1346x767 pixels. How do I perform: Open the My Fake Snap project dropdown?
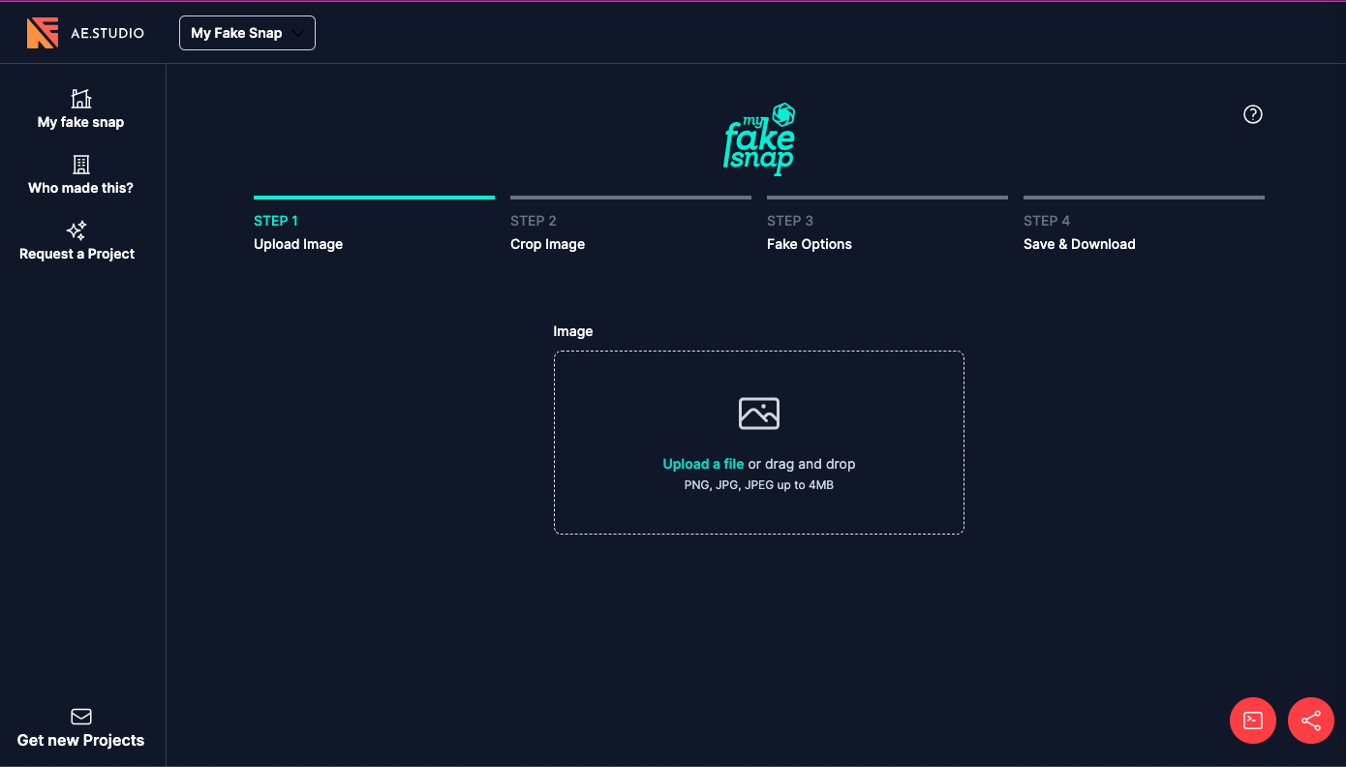(x=247, y=33)
